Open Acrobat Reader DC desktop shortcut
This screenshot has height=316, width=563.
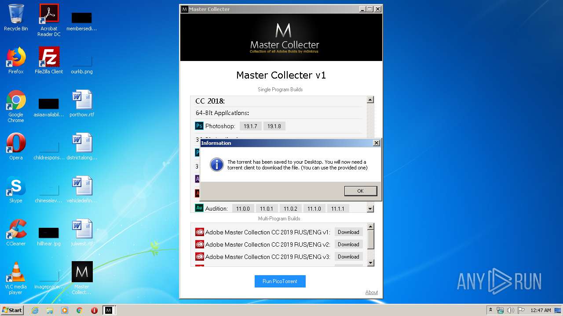click(x=49, y=20)
